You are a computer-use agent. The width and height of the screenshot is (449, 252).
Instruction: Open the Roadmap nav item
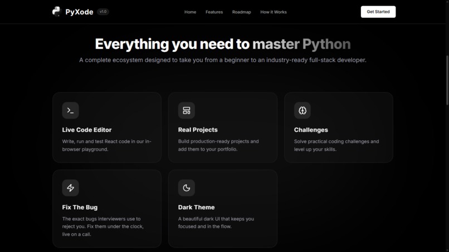pyautogui.click(x=241, y=12)
